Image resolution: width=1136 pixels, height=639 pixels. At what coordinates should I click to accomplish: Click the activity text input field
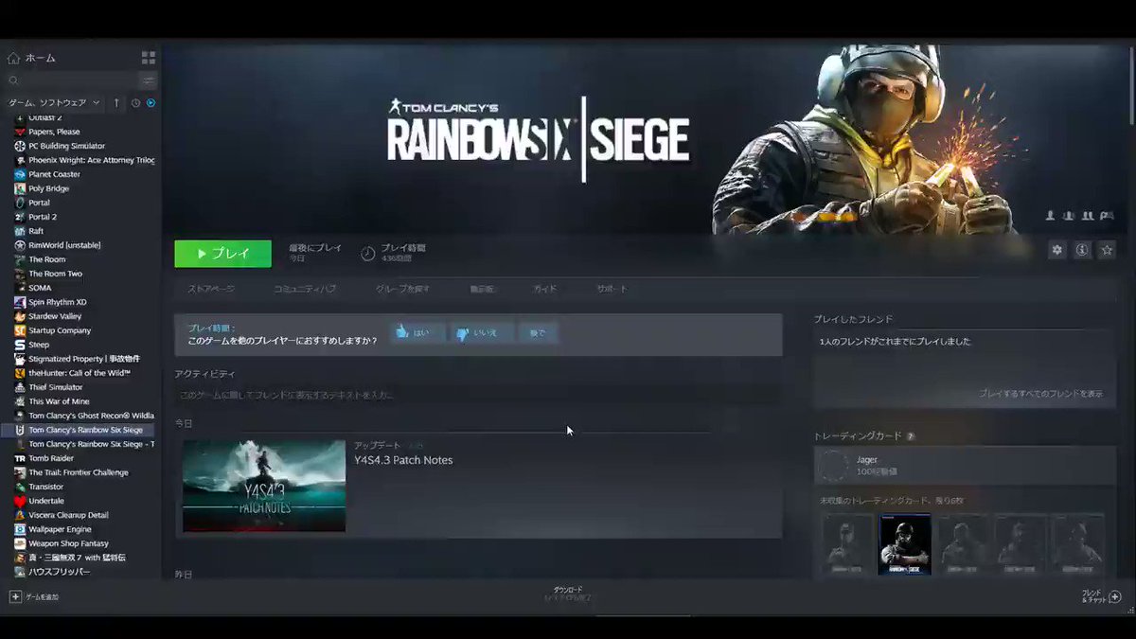[478, 395]
